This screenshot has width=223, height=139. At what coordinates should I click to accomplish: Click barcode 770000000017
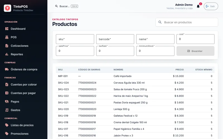87,129
